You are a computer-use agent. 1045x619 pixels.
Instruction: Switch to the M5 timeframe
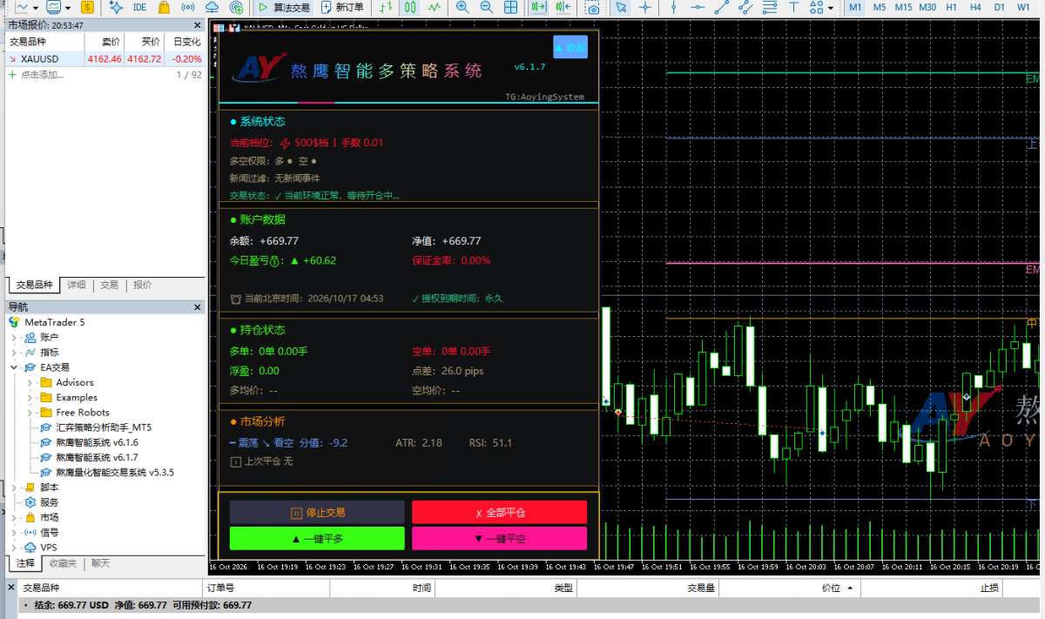tap(880, 7)
